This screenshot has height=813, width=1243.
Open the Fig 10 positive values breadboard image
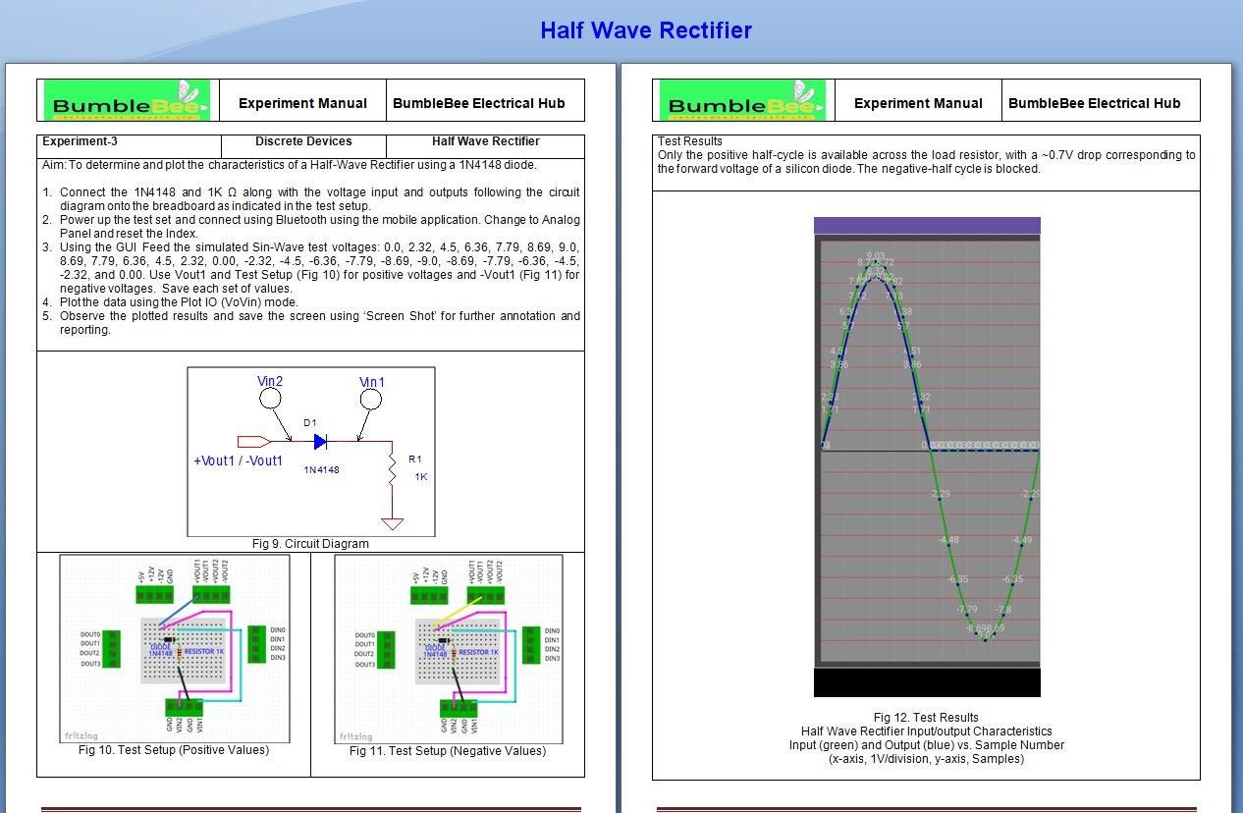(175, 649)
